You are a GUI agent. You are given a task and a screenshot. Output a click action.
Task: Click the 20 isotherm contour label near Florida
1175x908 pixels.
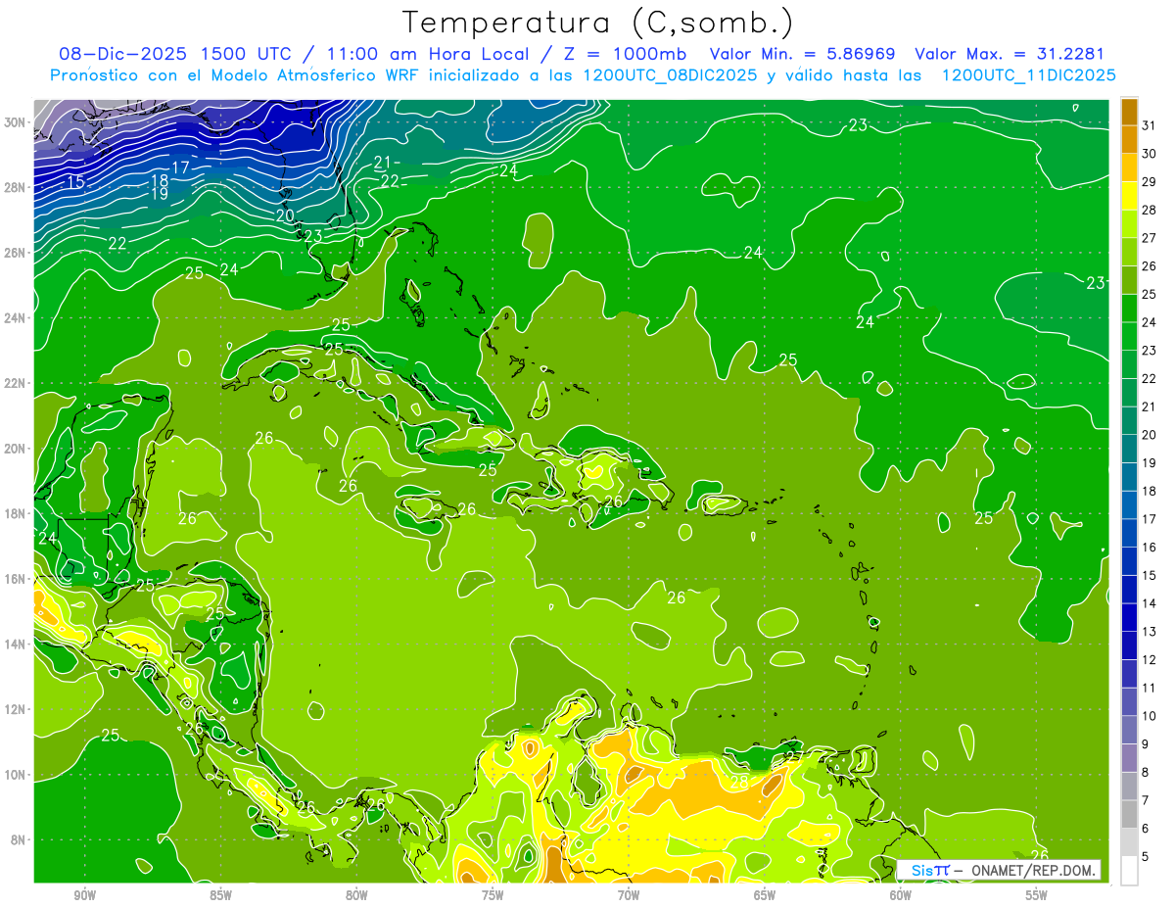285,215
